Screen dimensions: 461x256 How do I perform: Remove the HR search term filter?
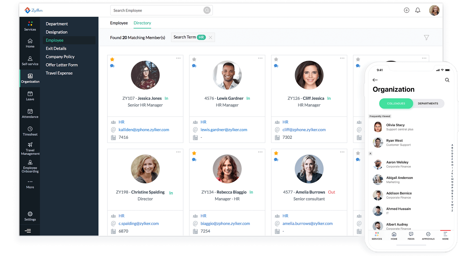210,37
